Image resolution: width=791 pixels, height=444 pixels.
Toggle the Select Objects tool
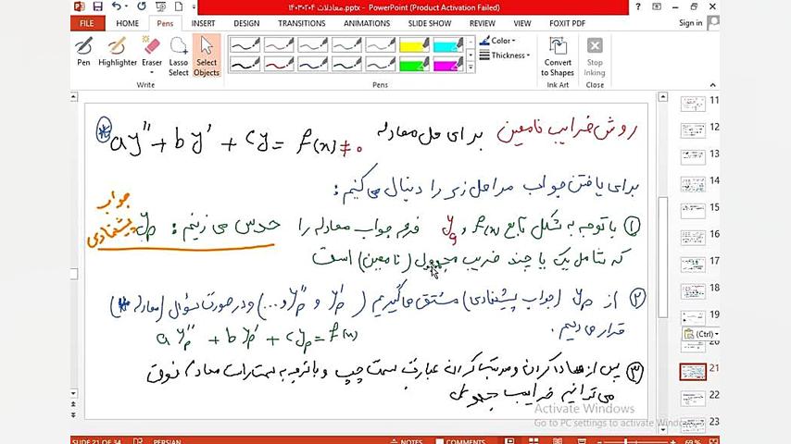[207, 56]
